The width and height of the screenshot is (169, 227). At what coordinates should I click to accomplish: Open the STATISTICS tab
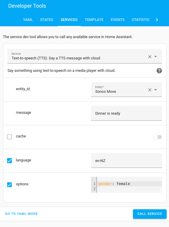(141, 20)
